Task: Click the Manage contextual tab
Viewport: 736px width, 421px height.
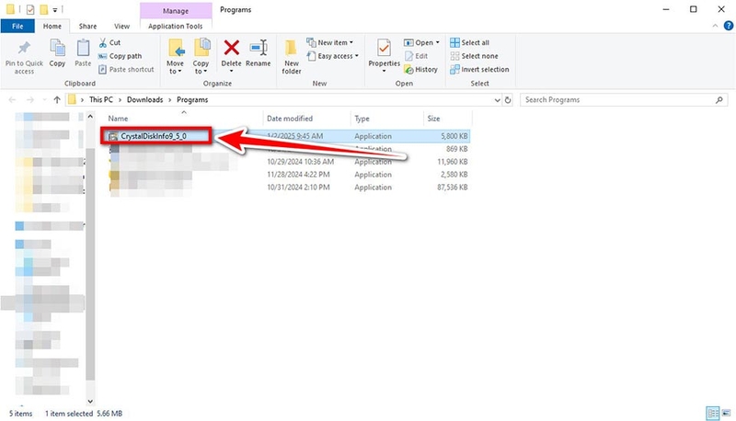Action: 176,11
